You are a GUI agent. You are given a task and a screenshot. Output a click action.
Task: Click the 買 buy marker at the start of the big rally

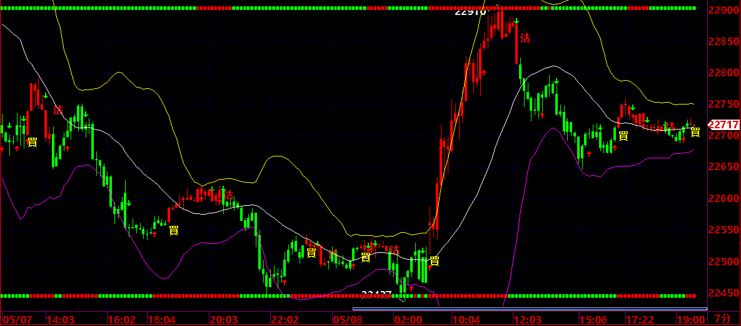(x=435, y=261)
